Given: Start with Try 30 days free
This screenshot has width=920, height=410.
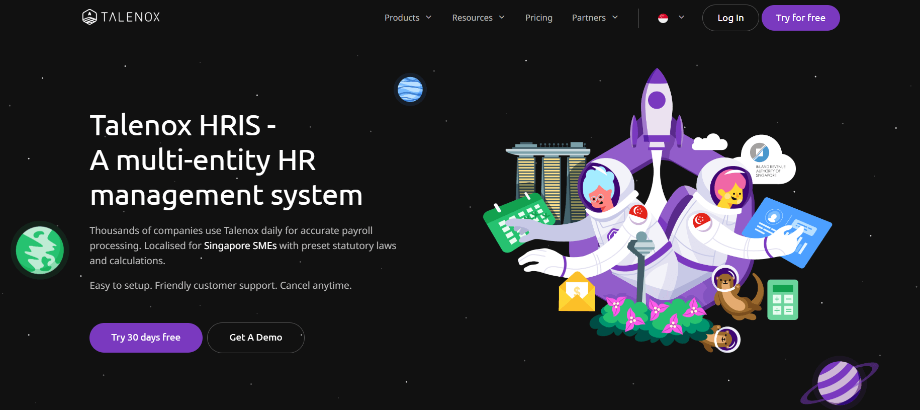Looking at the screenshot, I should [146, 338].
